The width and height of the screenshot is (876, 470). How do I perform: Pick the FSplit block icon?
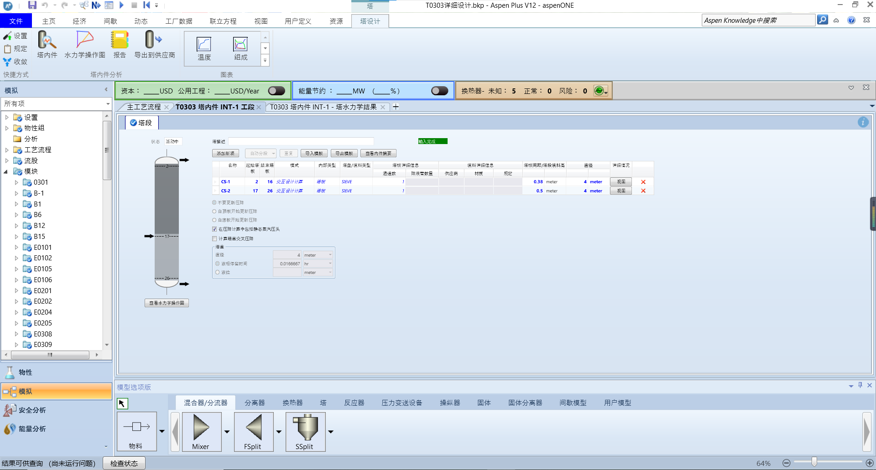254,432
